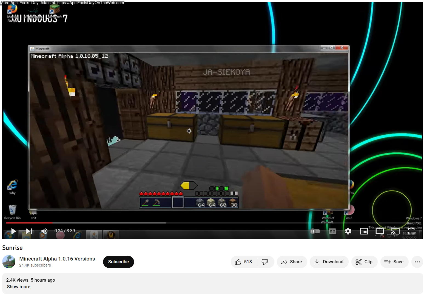
Task: Click the 'why' Internet Explorer icon
Action: (12, 187)
